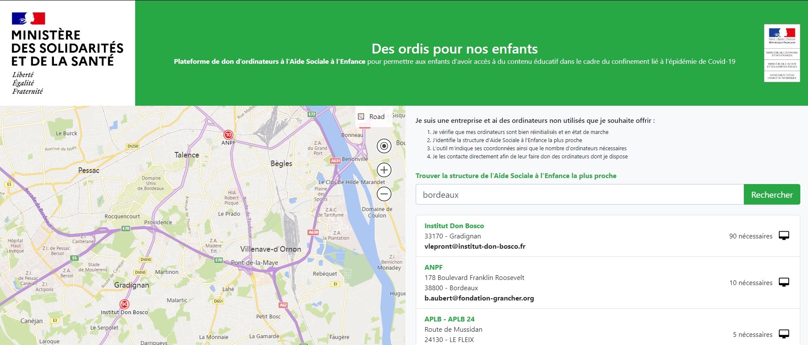
Task: Zoom in on the map with plus button
Action: tap(384, 170)
